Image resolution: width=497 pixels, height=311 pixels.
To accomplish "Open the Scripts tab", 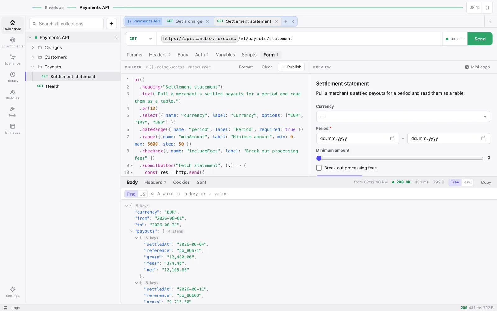I will (249, 55).
